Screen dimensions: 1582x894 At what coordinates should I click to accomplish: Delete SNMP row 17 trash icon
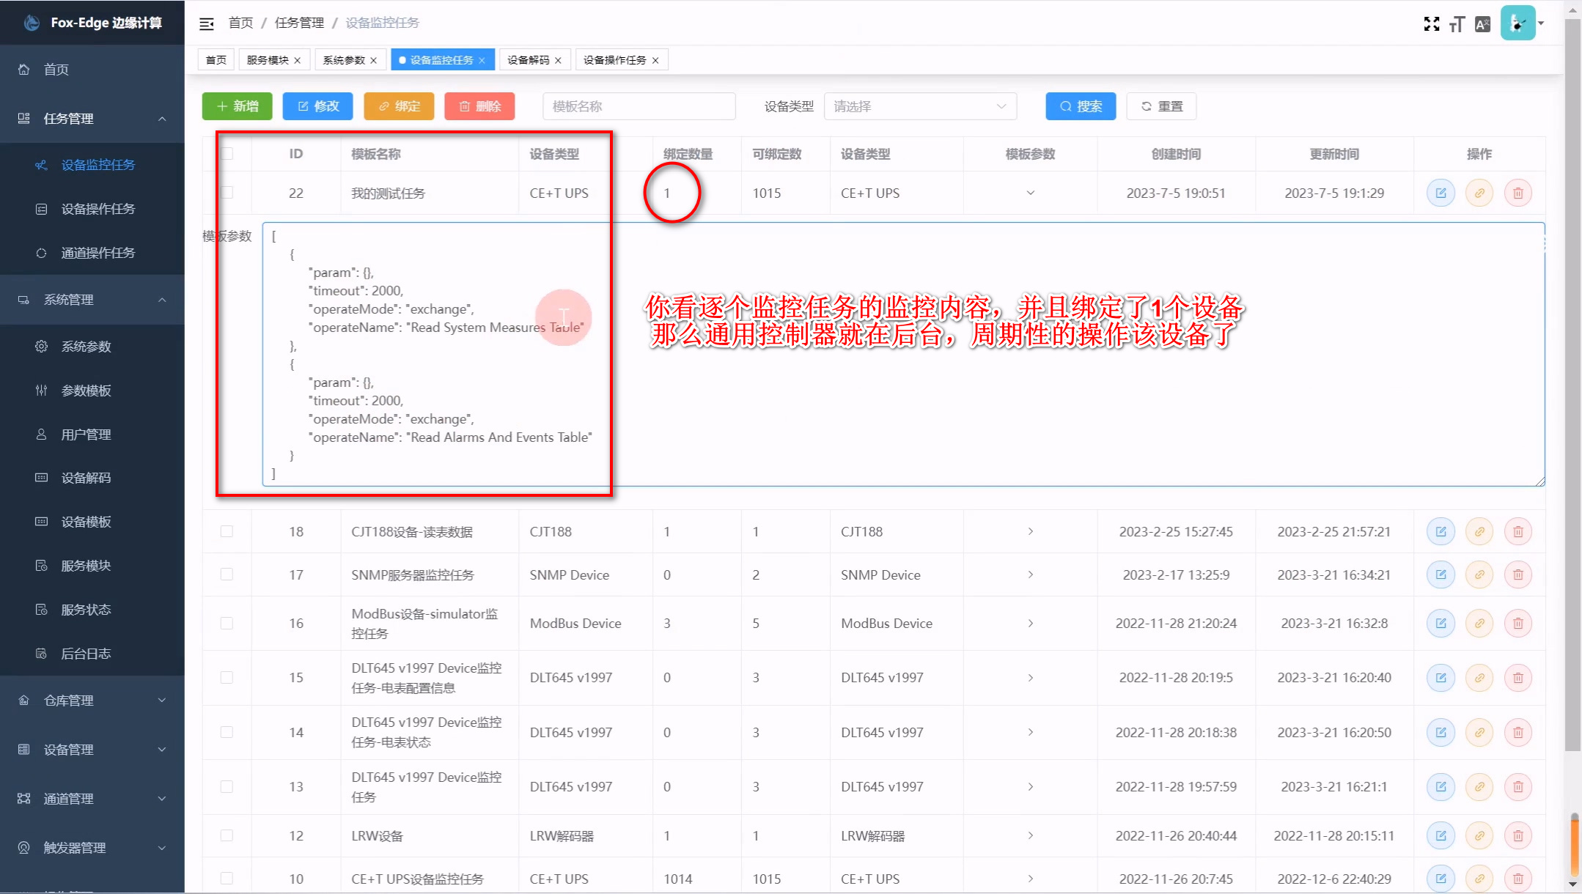pos(1518,575)
